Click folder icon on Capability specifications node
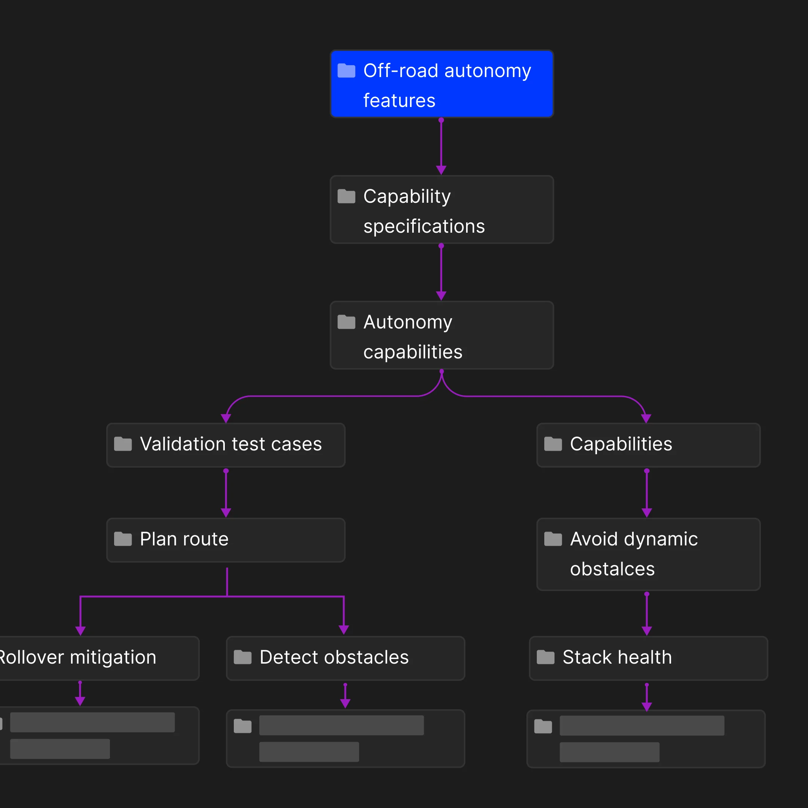The image size is (808, 808). [x=346, y=196]
